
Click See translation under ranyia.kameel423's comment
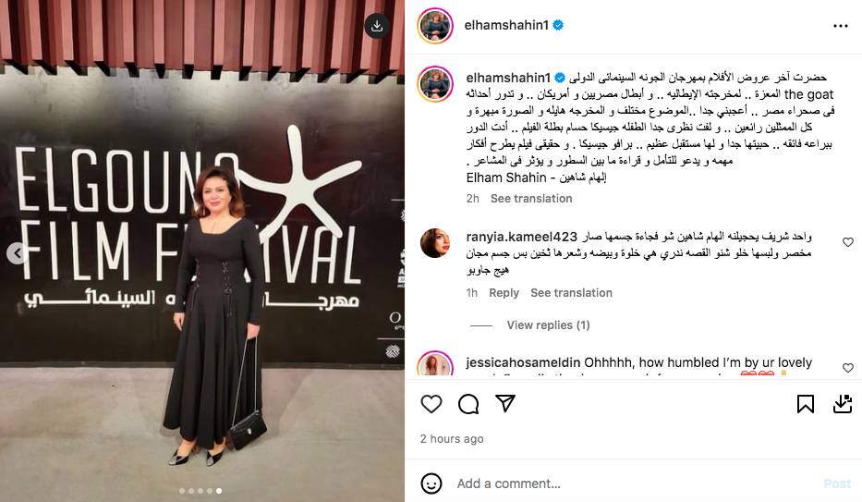coord(571,292)
